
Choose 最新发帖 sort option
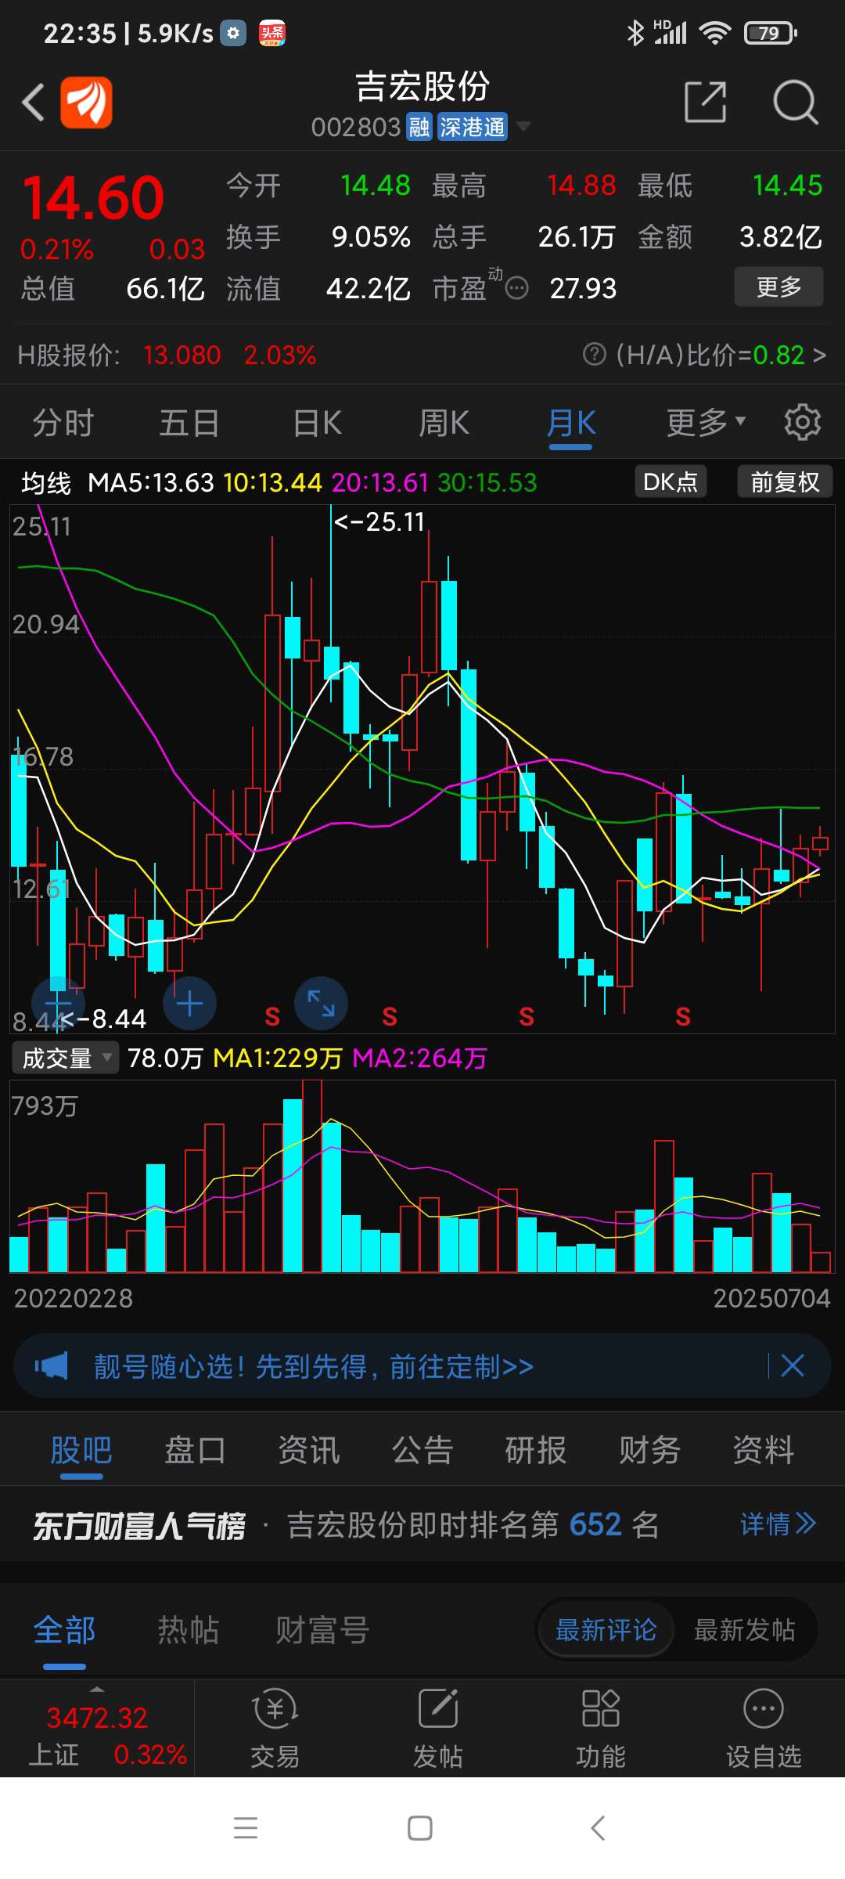tap(745, 1630)
